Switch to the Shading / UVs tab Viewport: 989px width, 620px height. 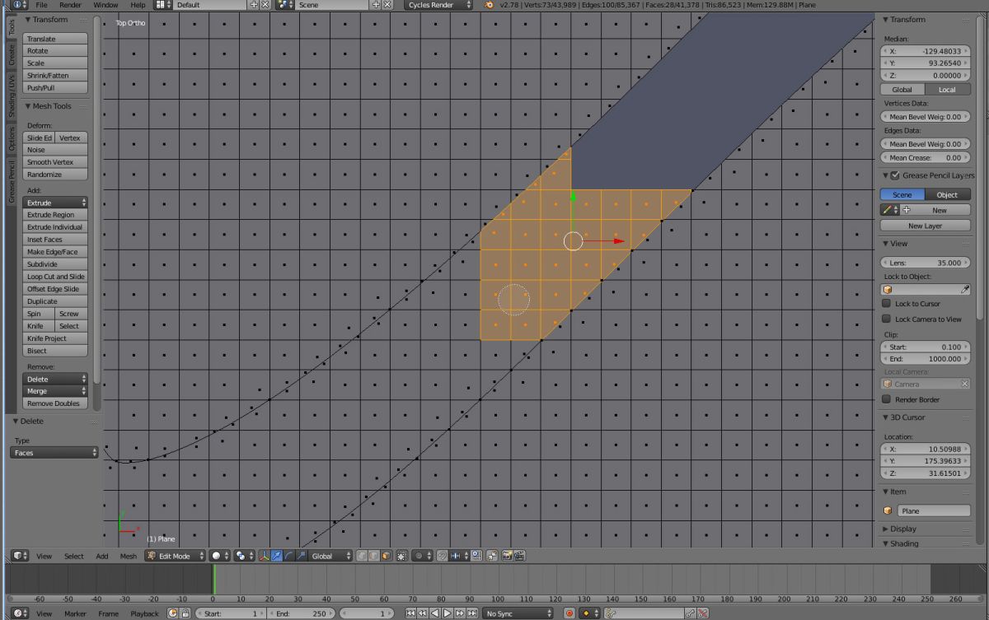pos(12,95)
